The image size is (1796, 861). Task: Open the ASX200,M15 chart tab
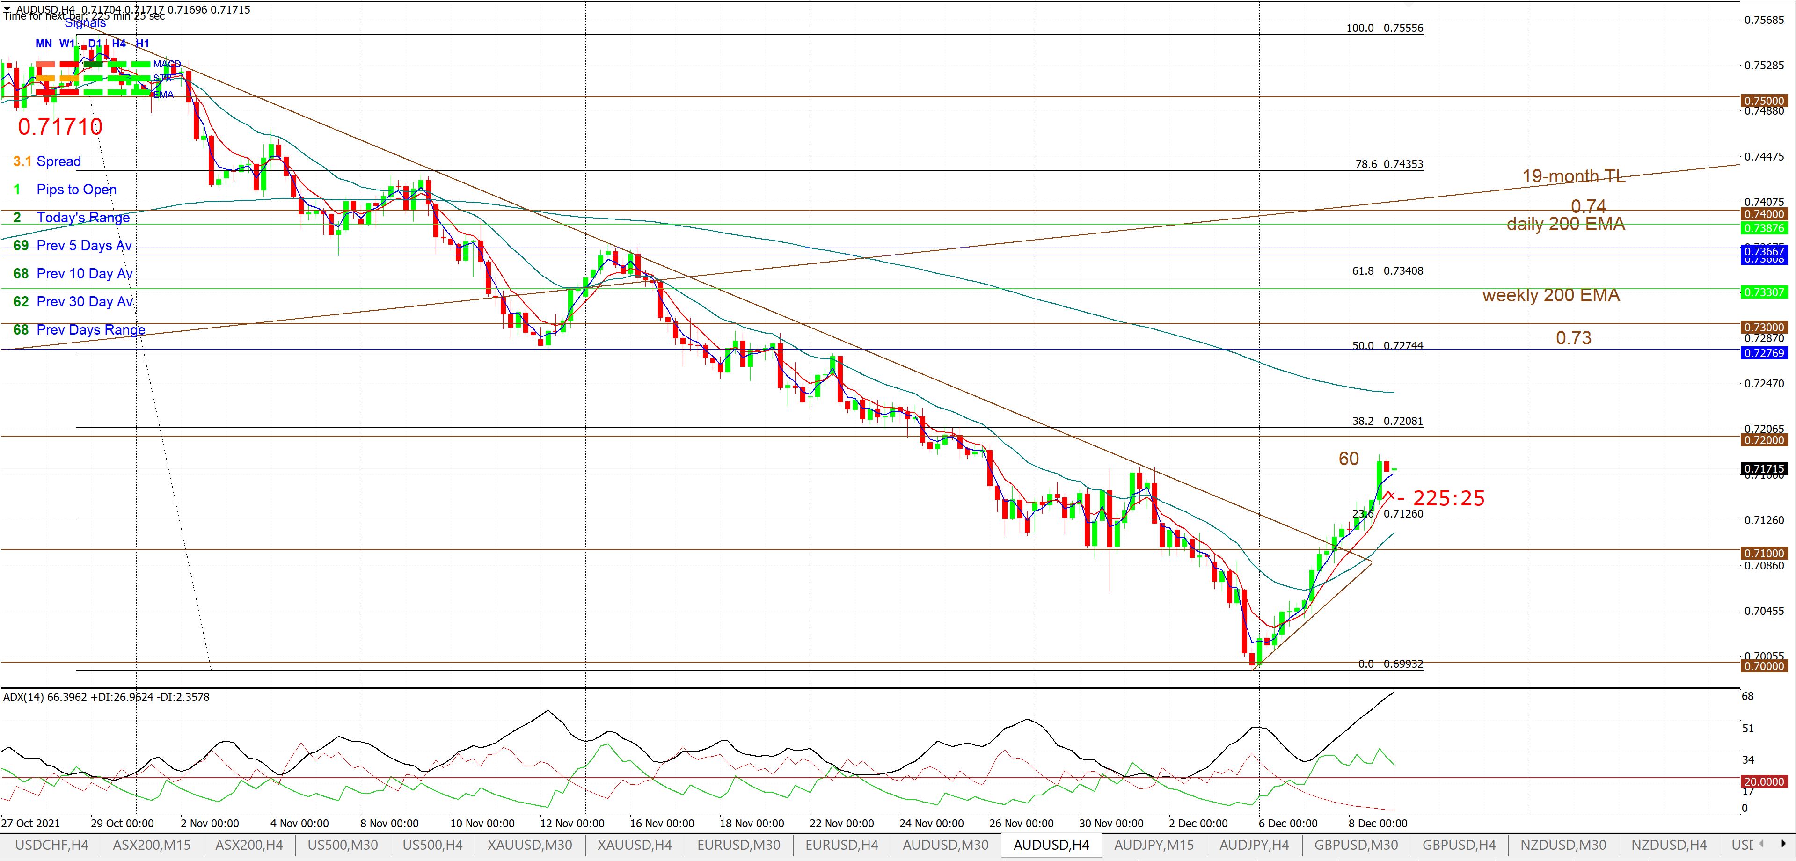click(151, 845)
